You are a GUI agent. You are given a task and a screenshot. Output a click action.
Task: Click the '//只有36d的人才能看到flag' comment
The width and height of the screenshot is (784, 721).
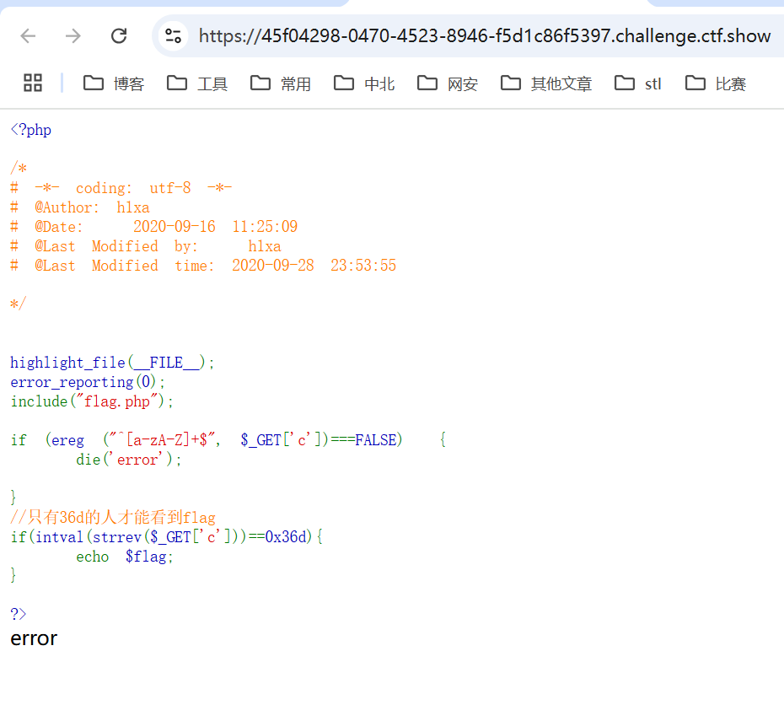click(x=113, y=518)
